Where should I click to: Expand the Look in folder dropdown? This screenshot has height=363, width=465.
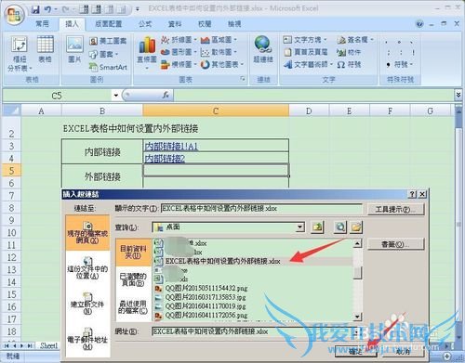(x=299, y=227)
